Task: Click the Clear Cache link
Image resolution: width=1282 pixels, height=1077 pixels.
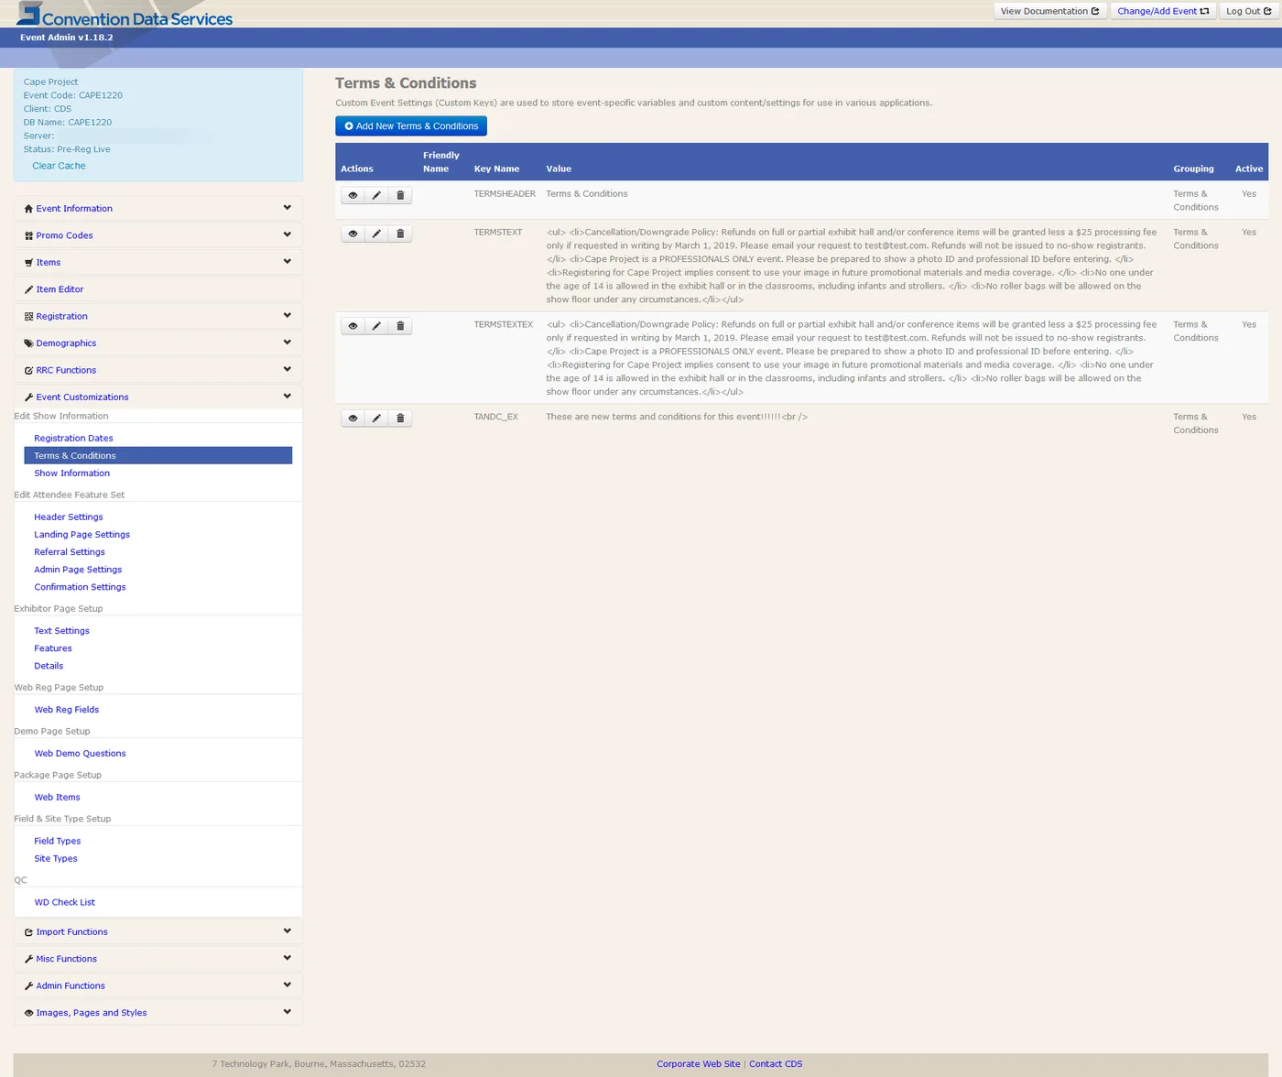Action: pos(59,166)
